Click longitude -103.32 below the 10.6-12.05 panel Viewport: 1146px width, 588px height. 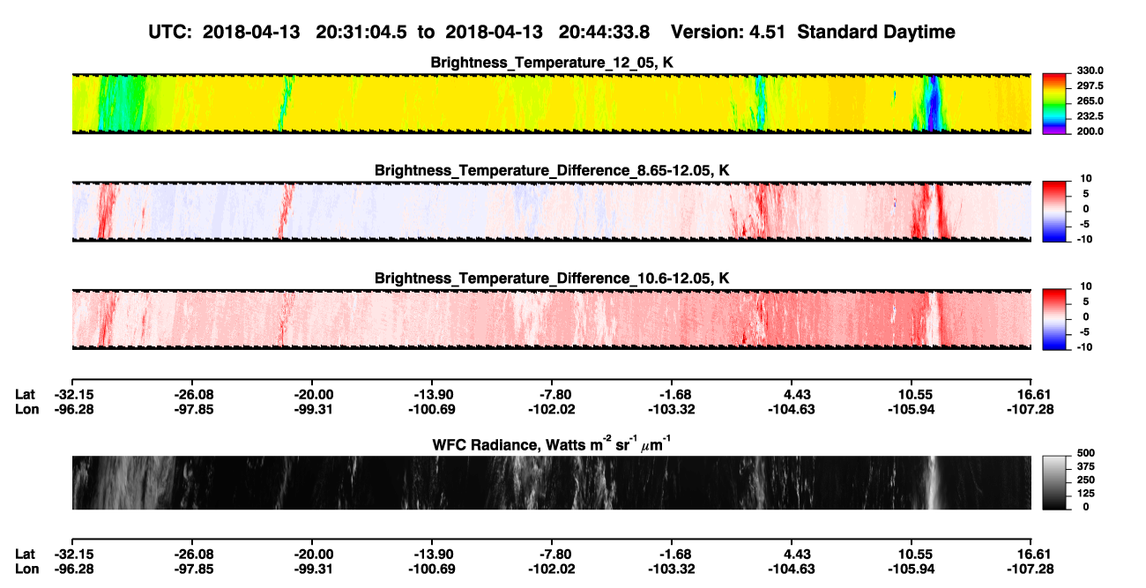(672, 409)
